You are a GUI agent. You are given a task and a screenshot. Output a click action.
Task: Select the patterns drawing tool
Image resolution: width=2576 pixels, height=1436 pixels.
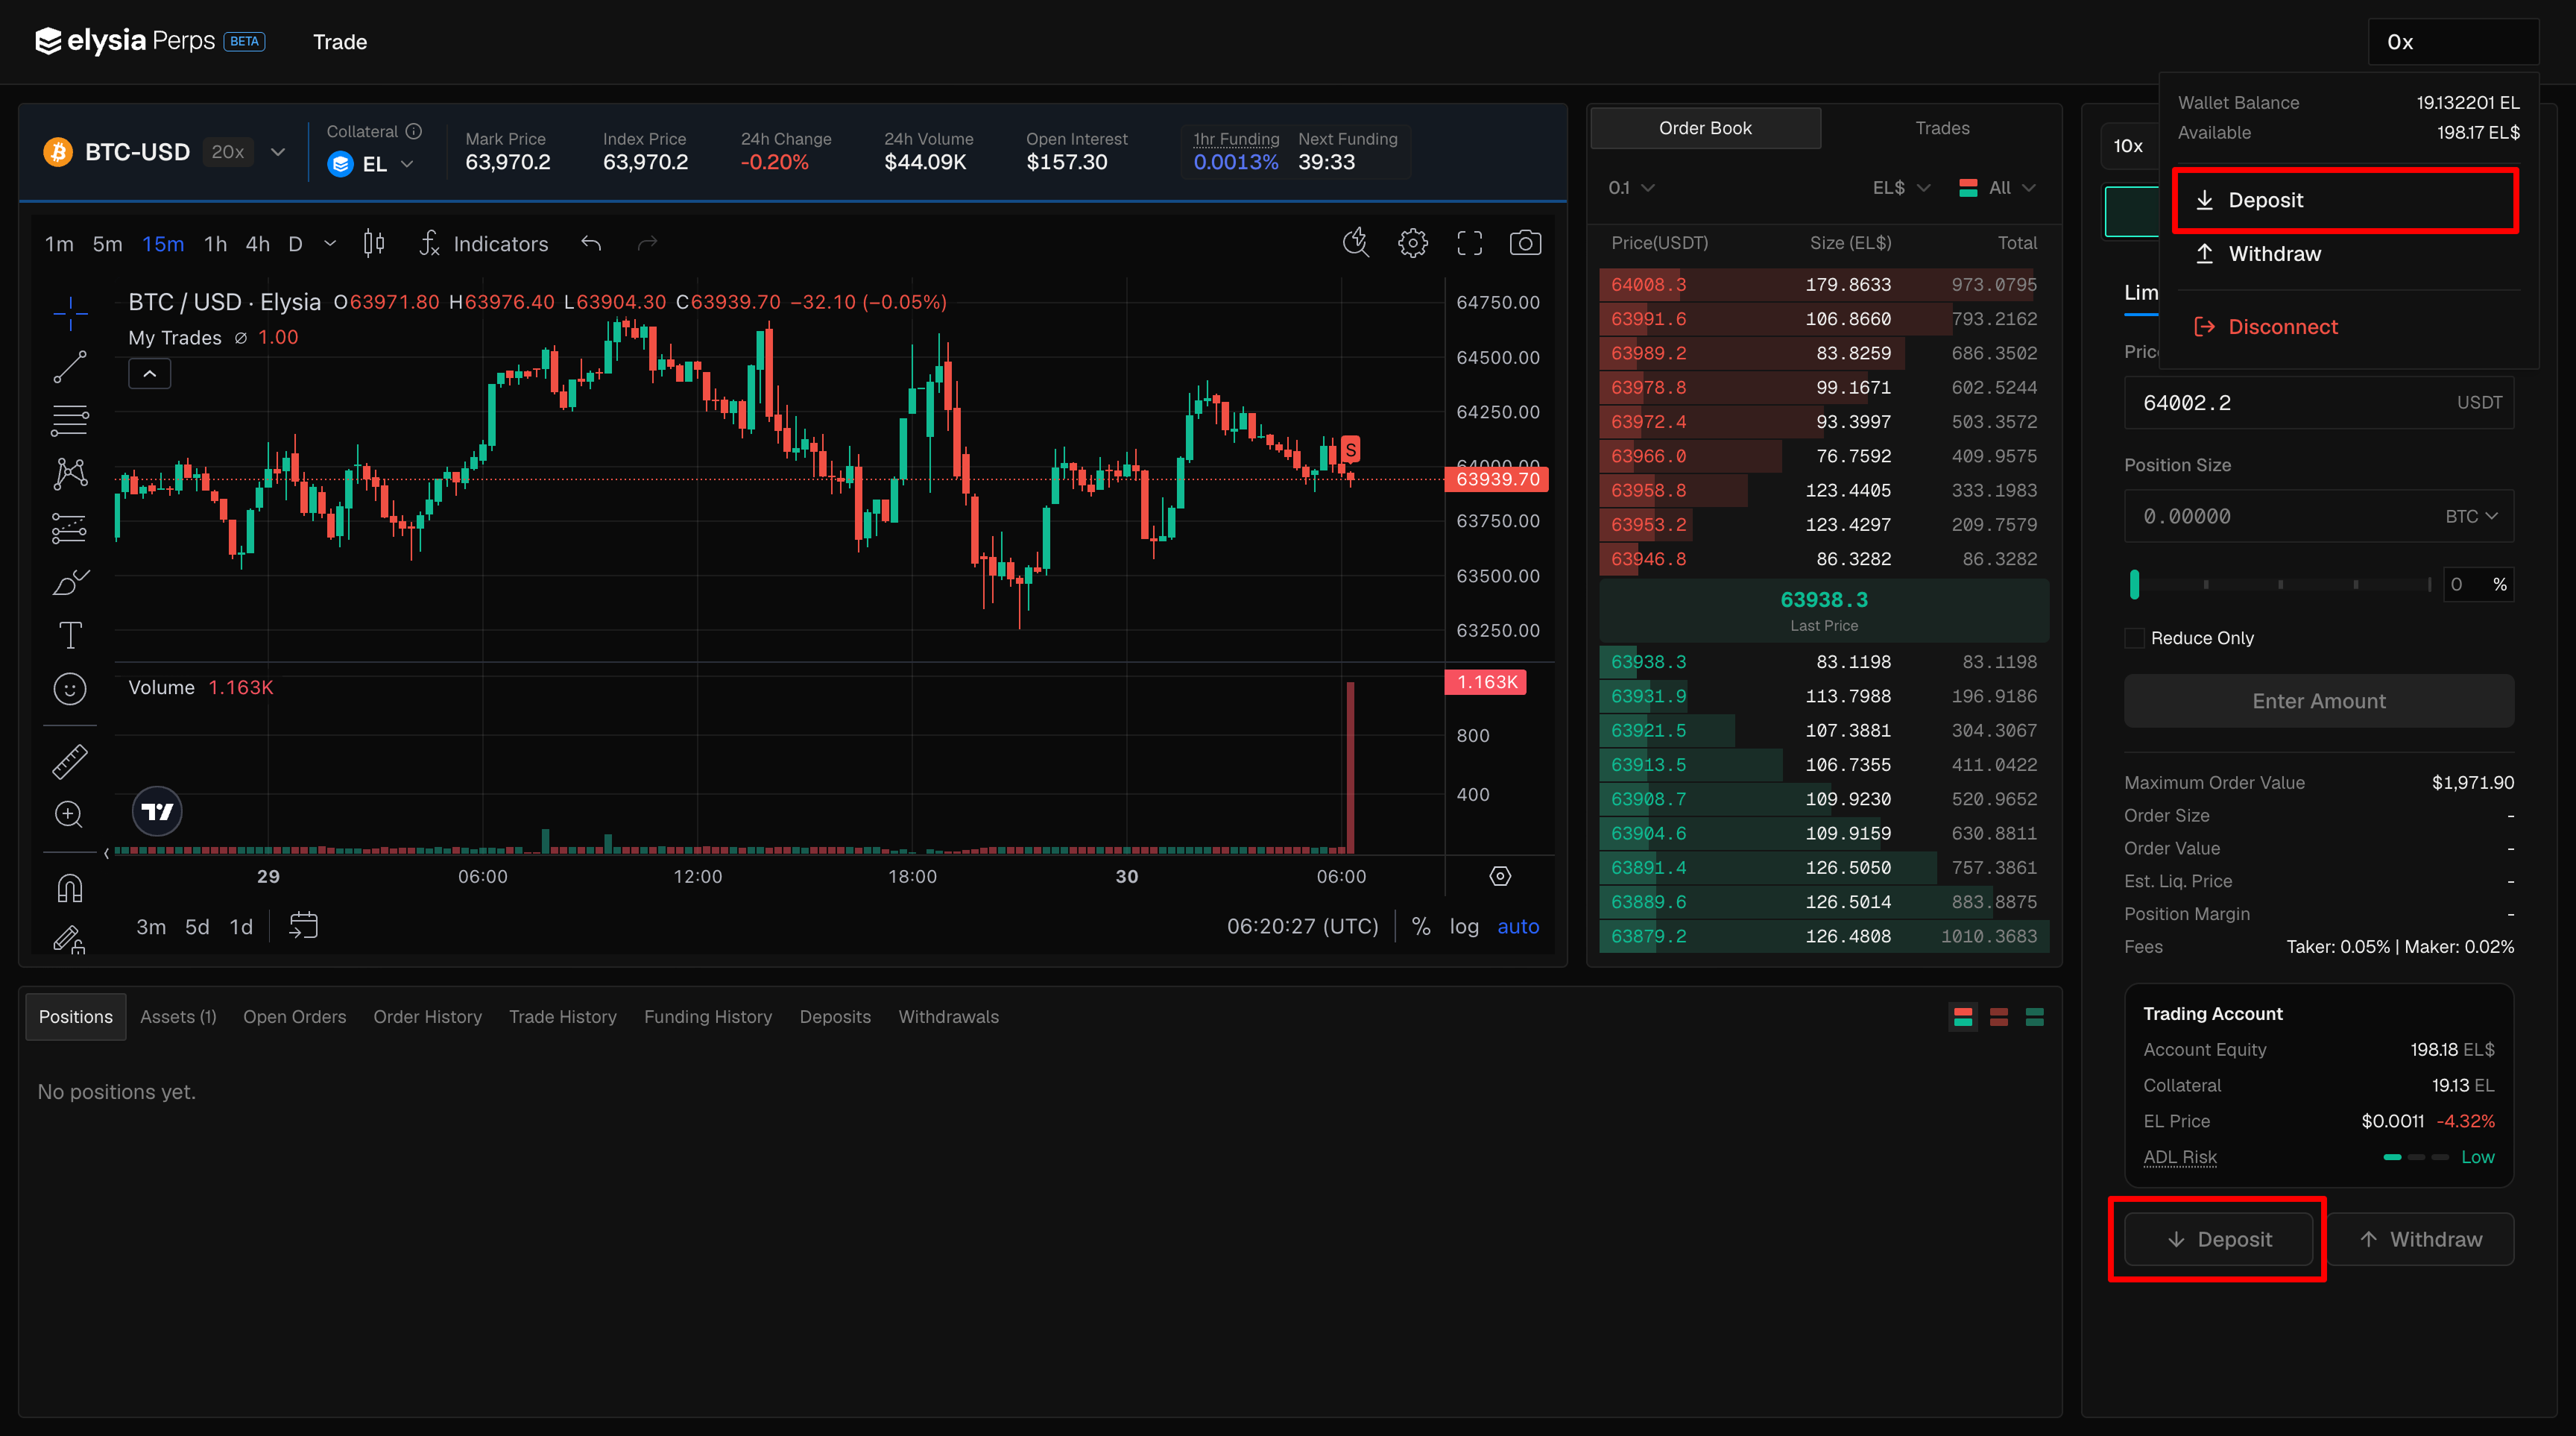point(70,473)
